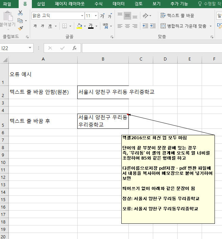Toggle italic 가 formatting button
This screenshot has height=239, width=222.
coord(42,26)
